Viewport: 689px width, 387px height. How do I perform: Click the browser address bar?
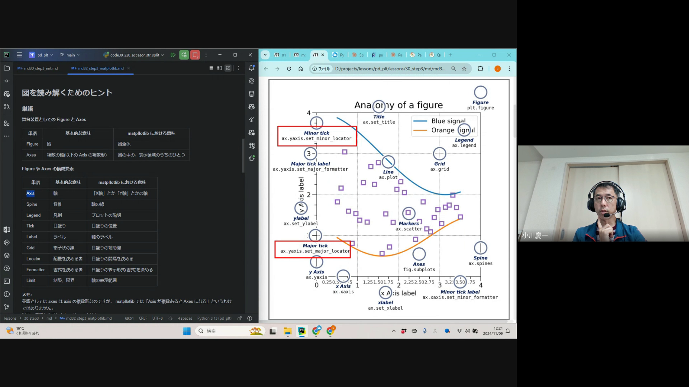coord(389,69)
